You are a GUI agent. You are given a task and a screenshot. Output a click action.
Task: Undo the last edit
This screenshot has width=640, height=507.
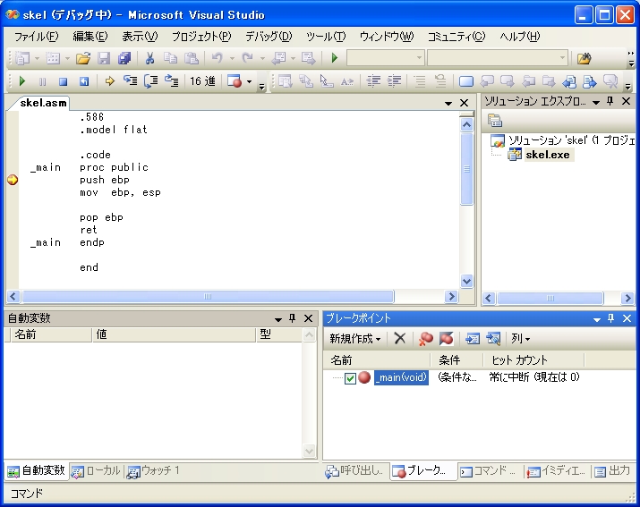[x=218, y=58]
